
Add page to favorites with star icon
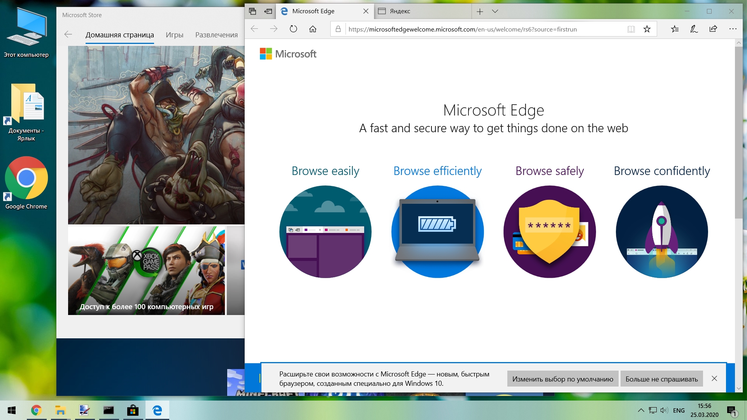coord(647,29)
